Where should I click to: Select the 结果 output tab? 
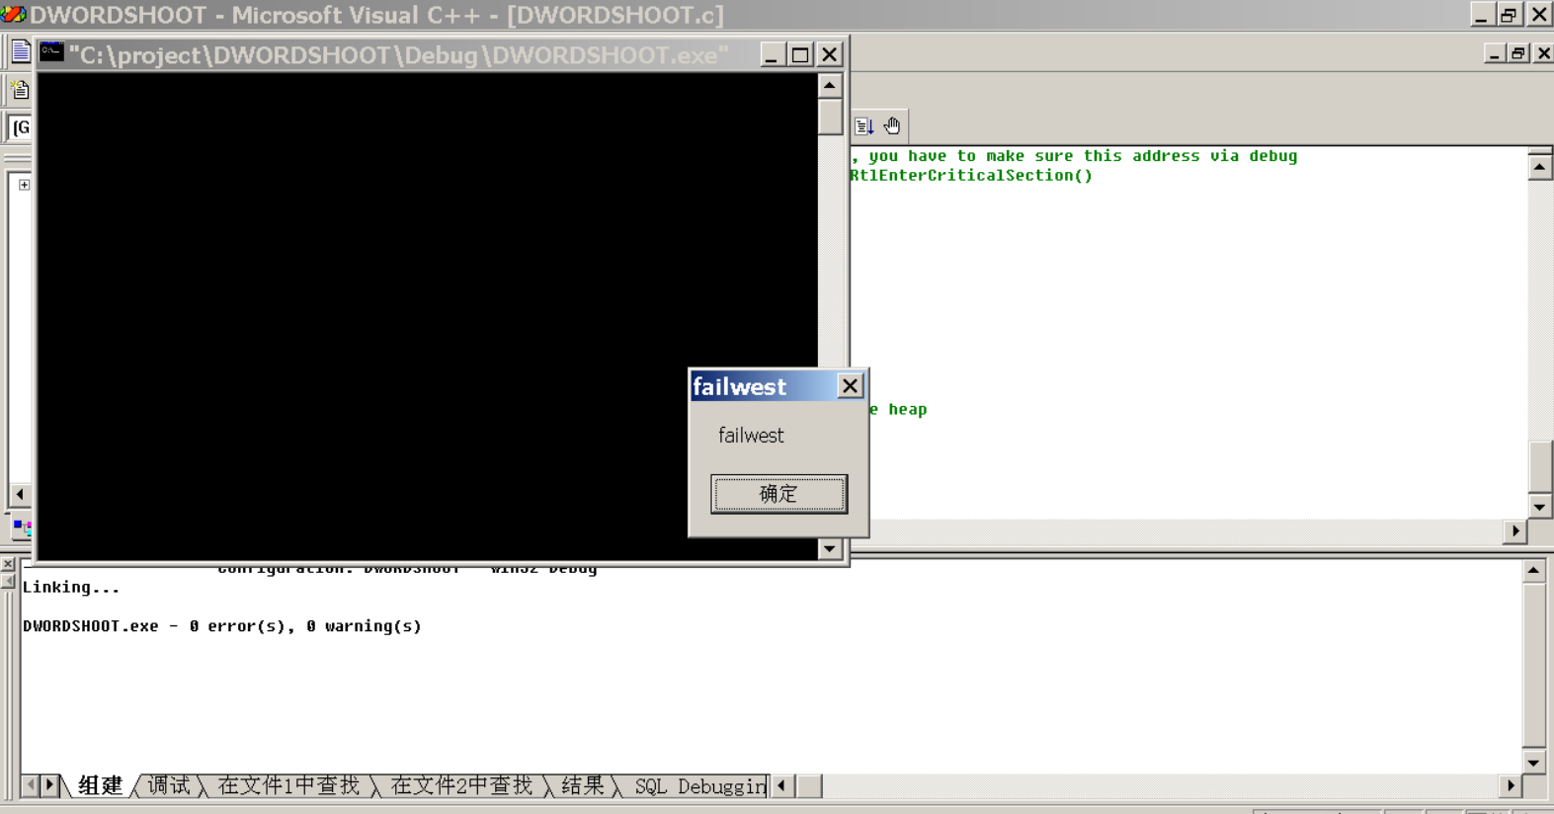click(x=582, y=786)
